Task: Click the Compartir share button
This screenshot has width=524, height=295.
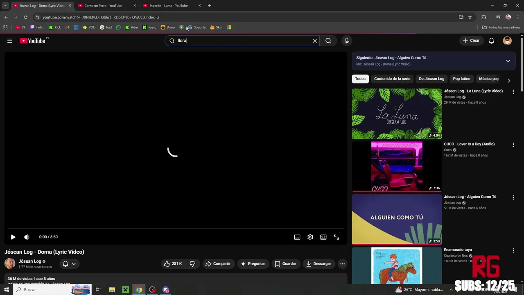Action: tap(218, 264)
